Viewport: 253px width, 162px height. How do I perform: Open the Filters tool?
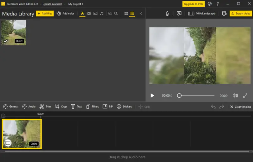(x=92, y=107)
